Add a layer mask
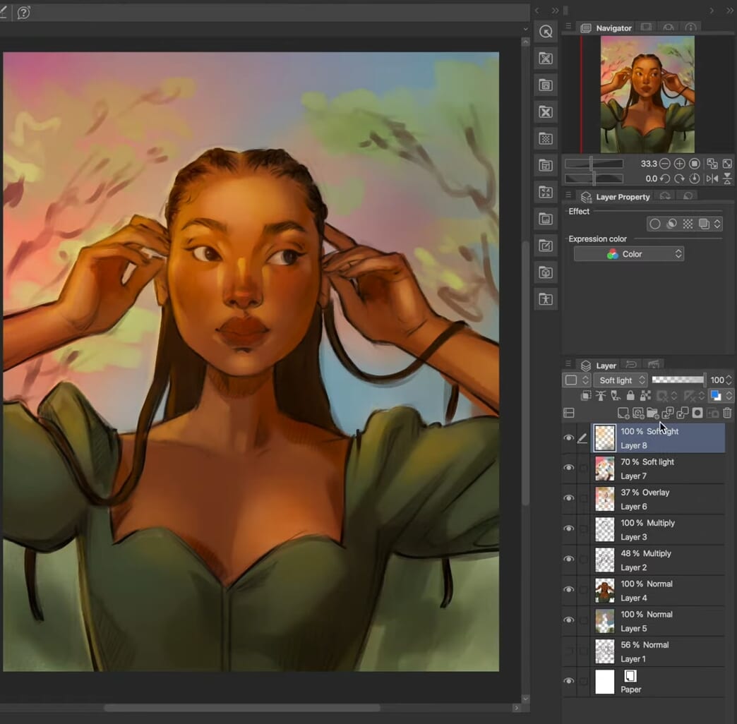Image resolution: width=737 pixels, height=724 pixels. click(697, 413)
